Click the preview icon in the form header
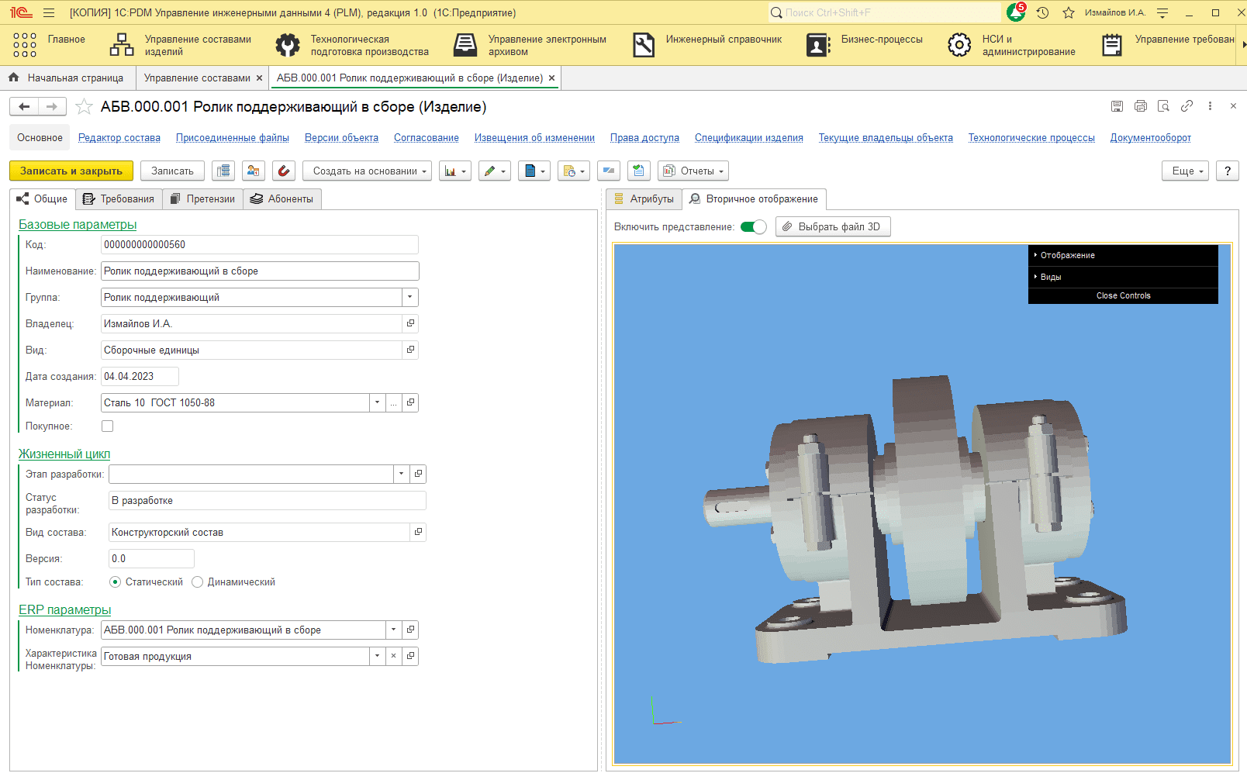Image resolution: width=1247 pixels, height=780 pixels. [x=1163, y=106]
